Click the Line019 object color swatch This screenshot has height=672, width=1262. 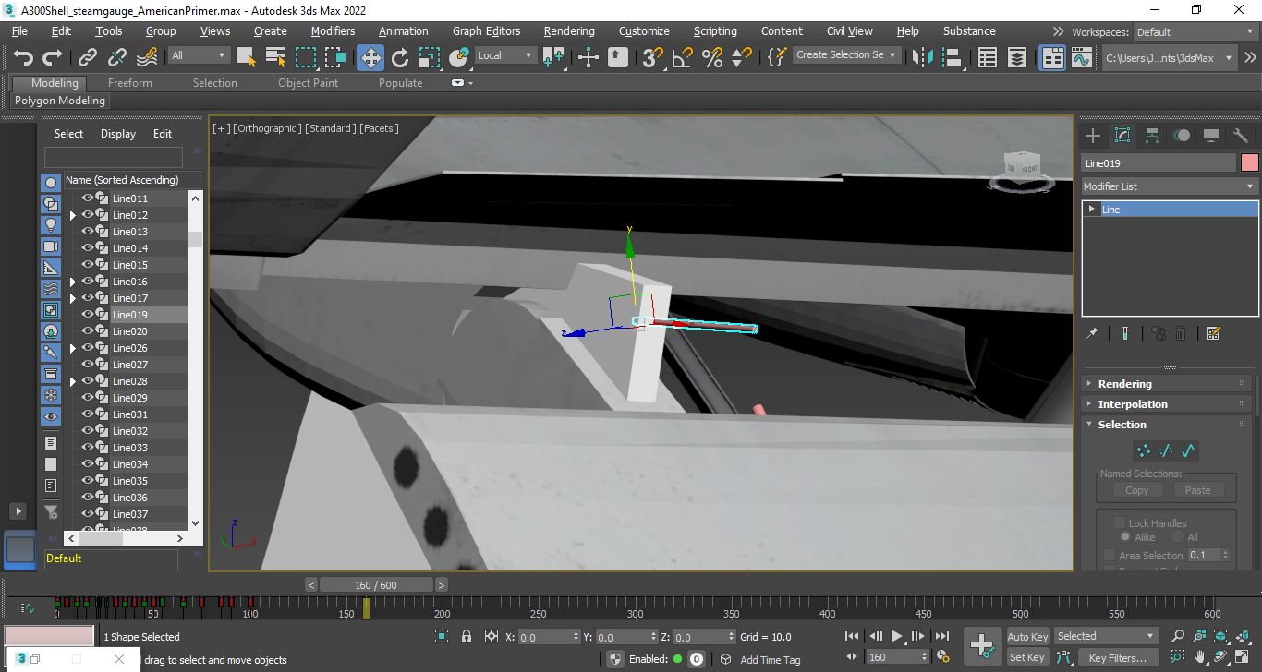coord(1250,163)
